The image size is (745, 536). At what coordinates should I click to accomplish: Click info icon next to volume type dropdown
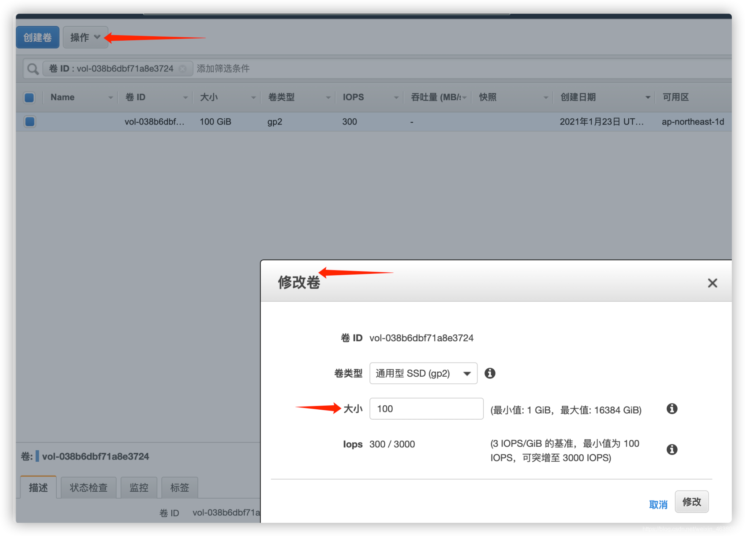490,373
